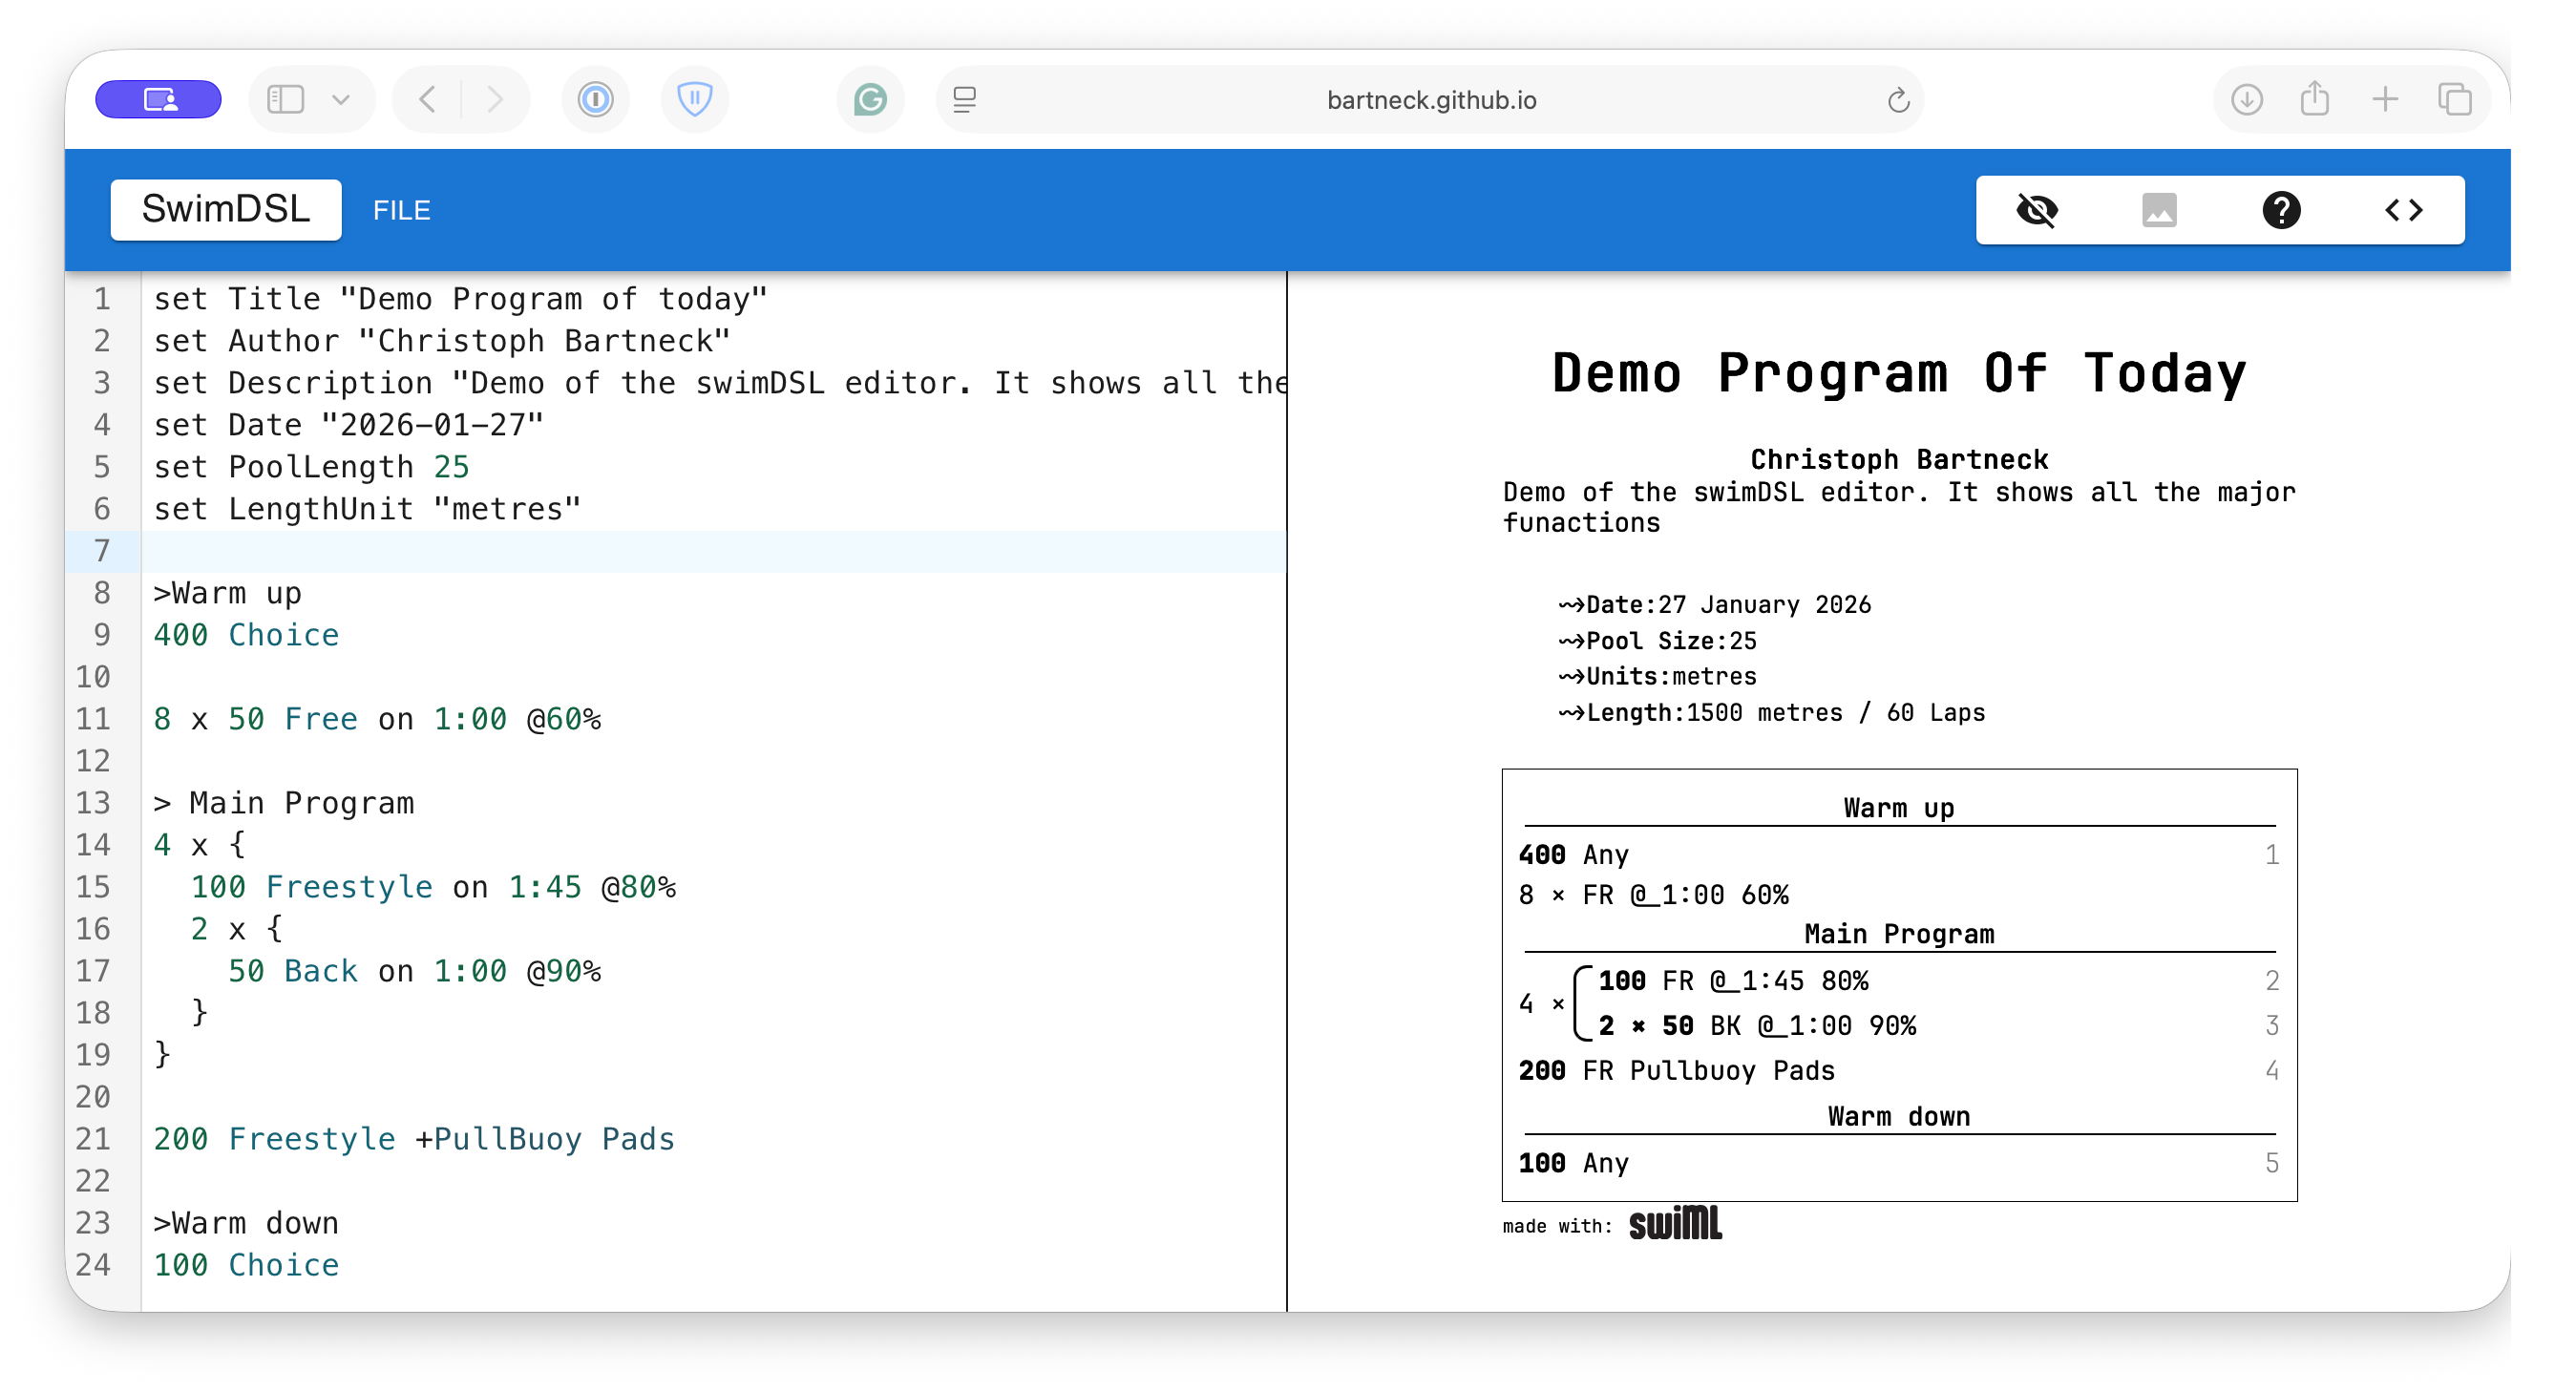Click the code brackets icon

[2403, 210]
